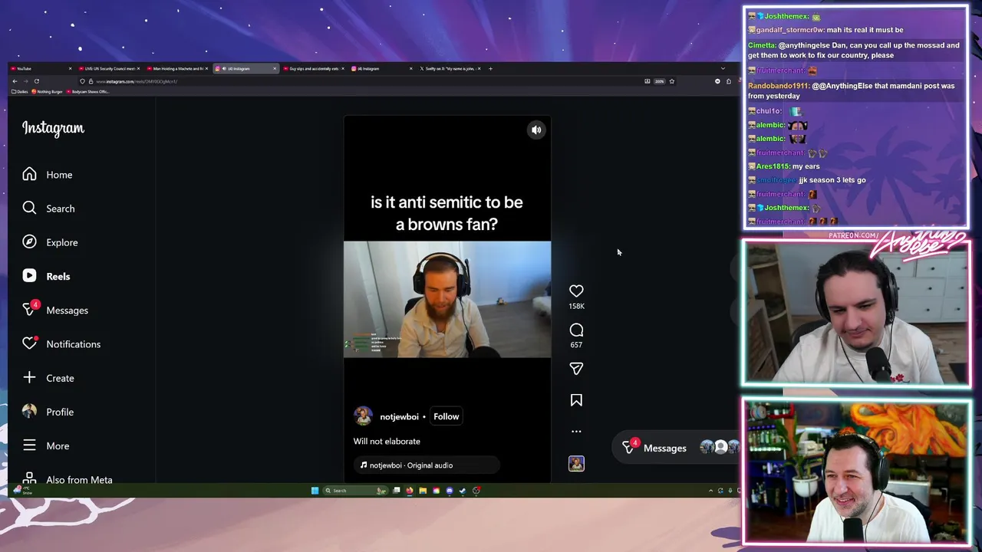
Task: Open the Nothing Burger bookmark
Action: (47, 91)
